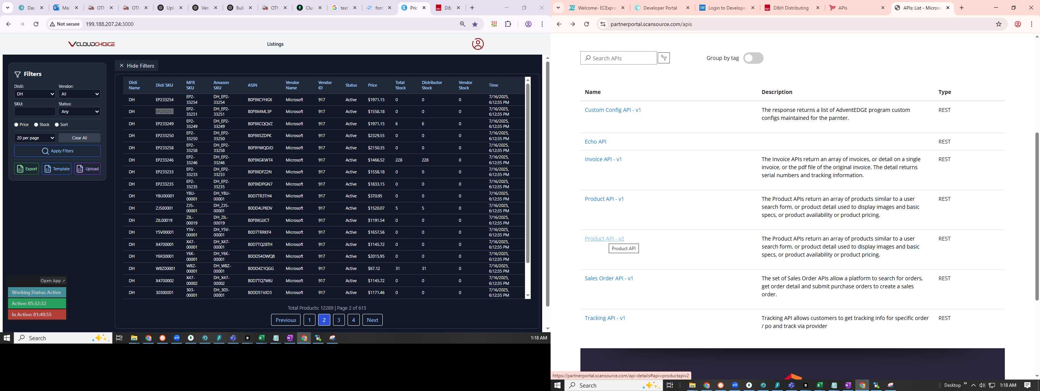Viewport: 1040px width, 391px height.
Task: Open the Sales Order API - v1 link
Action: point(609,278)
